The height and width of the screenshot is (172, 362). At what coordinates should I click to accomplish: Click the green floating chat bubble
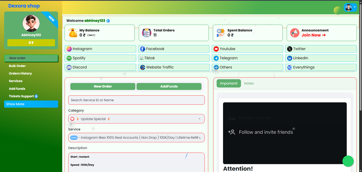348,161
